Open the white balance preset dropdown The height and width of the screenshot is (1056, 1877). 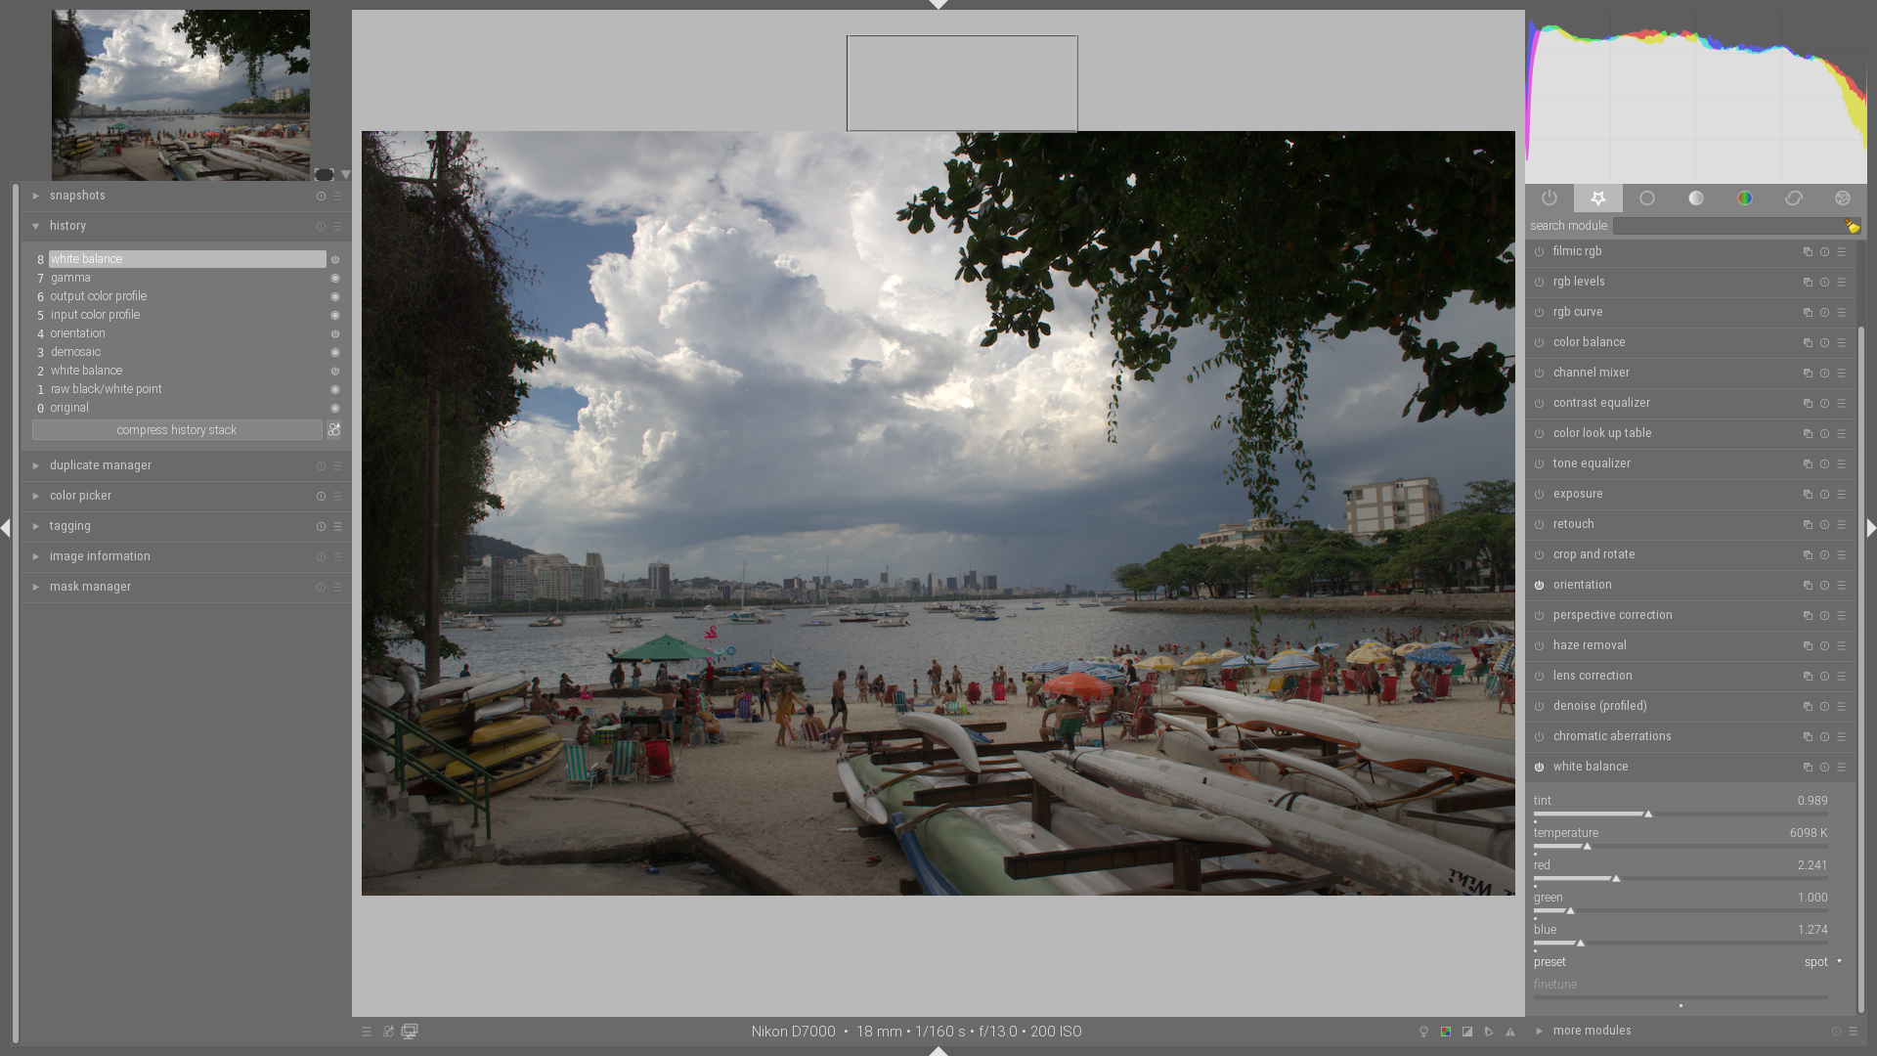click(1687, 962)
